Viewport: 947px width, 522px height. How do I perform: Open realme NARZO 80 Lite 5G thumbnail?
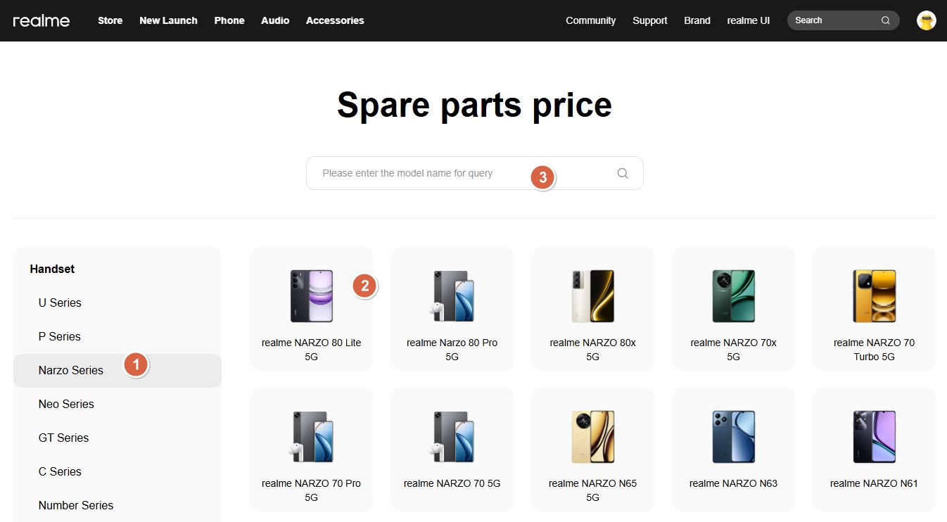[311, 295]
